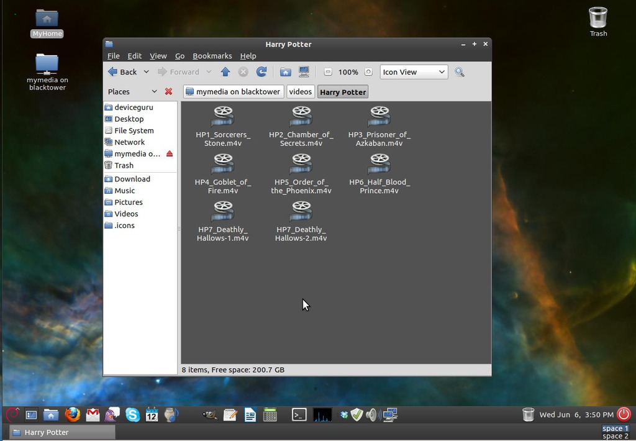
Task: Launch the calculator from the panel
Action: [270, 415]
